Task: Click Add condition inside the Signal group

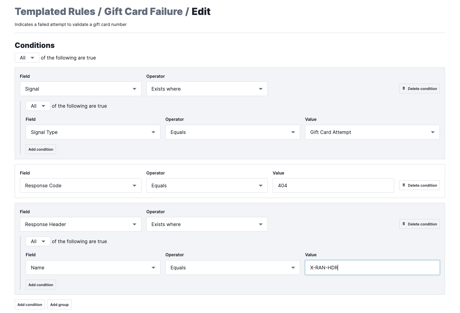Action: (x=41, y=149)
